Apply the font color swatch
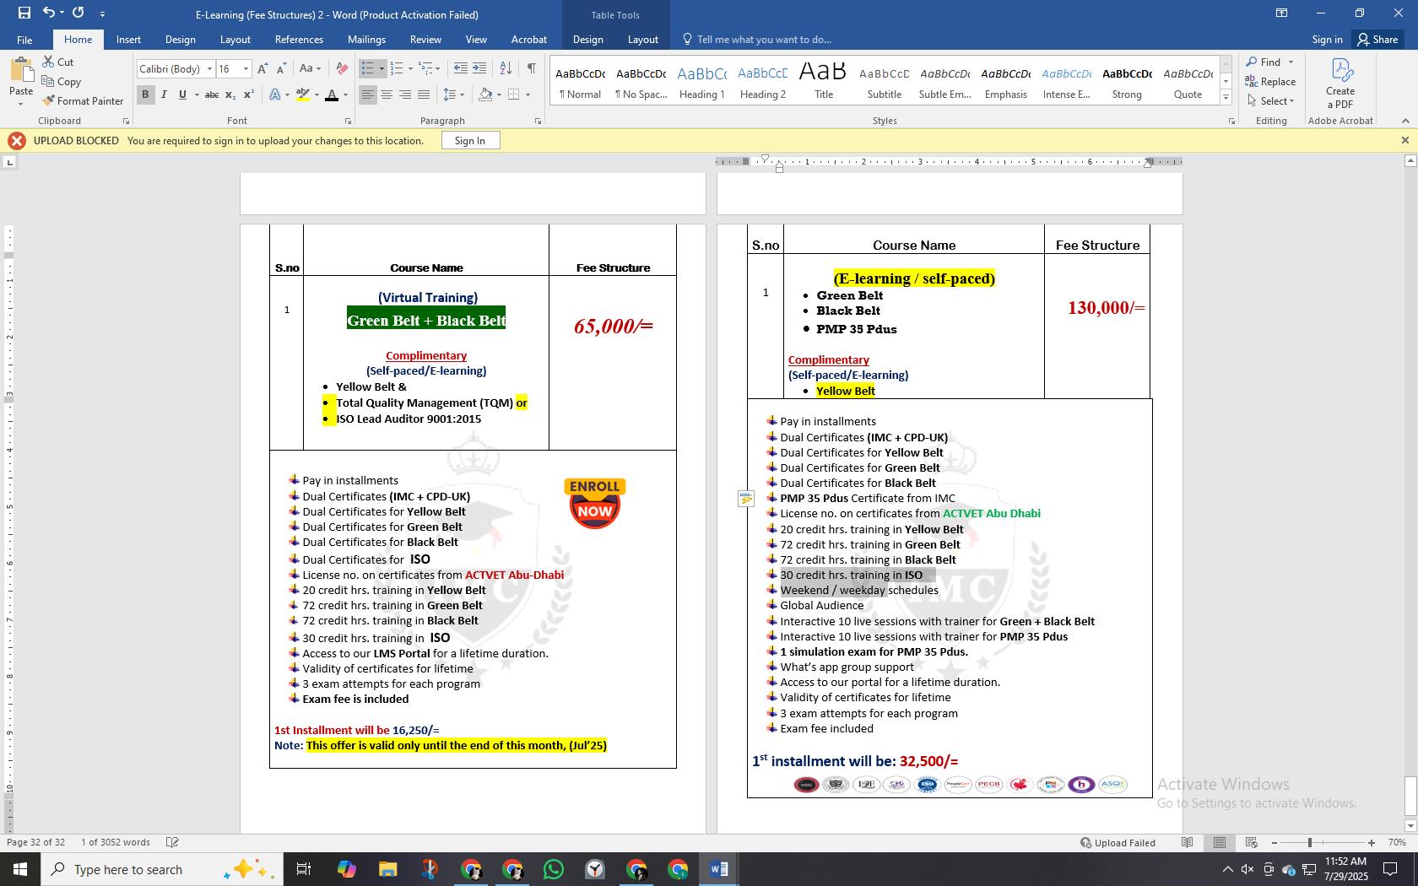Screen dimensions: 1418x886 click(332, 95)
